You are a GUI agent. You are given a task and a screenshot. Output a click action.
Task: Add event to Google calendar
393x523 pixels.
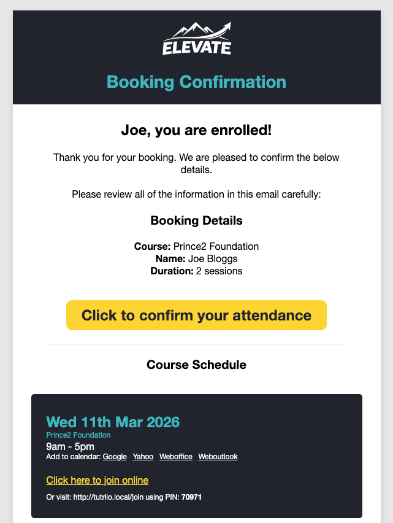pos(115,457)
